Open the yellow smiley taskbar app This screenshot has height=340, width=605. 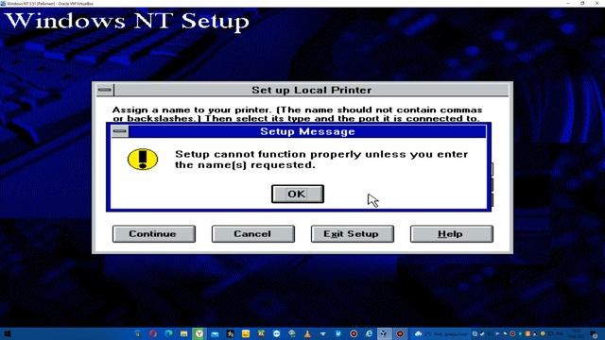(246, 333)
